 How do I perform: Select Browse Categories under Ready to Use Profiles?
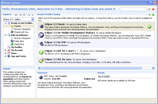[x=22, y=29]
